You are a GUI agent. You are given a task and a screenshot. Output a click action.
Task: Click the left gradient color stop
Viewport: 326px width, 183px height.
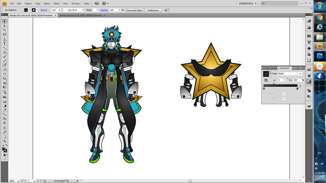coord(264,88)
